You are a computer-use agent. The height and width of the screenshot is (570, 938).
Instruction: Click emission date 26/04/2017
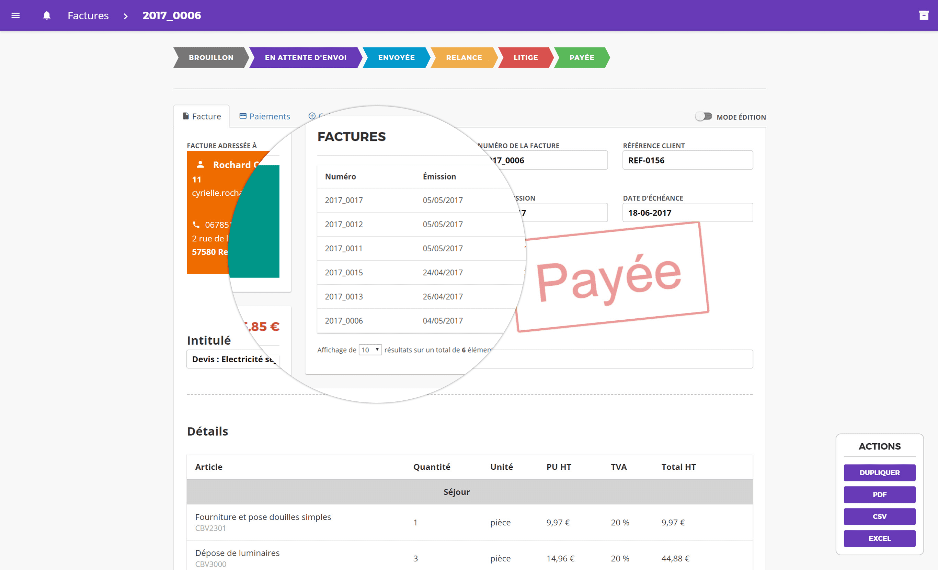click(443, 296)
